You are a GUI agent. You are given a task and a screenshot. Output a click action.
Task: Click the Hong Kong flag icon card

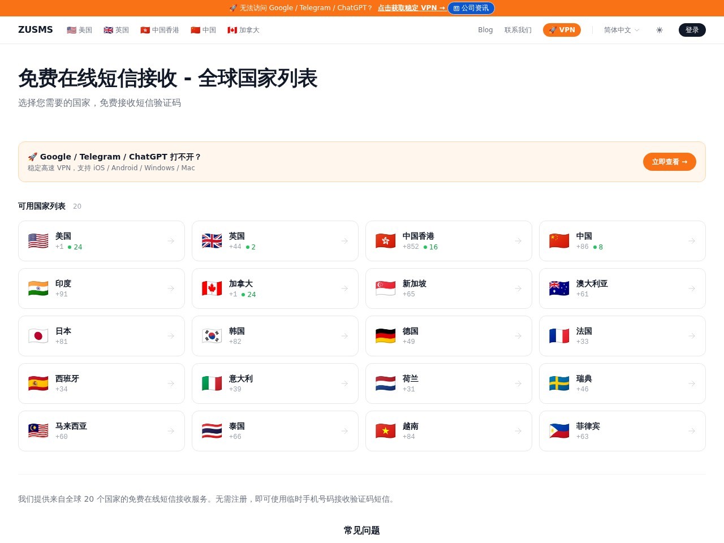386,241
